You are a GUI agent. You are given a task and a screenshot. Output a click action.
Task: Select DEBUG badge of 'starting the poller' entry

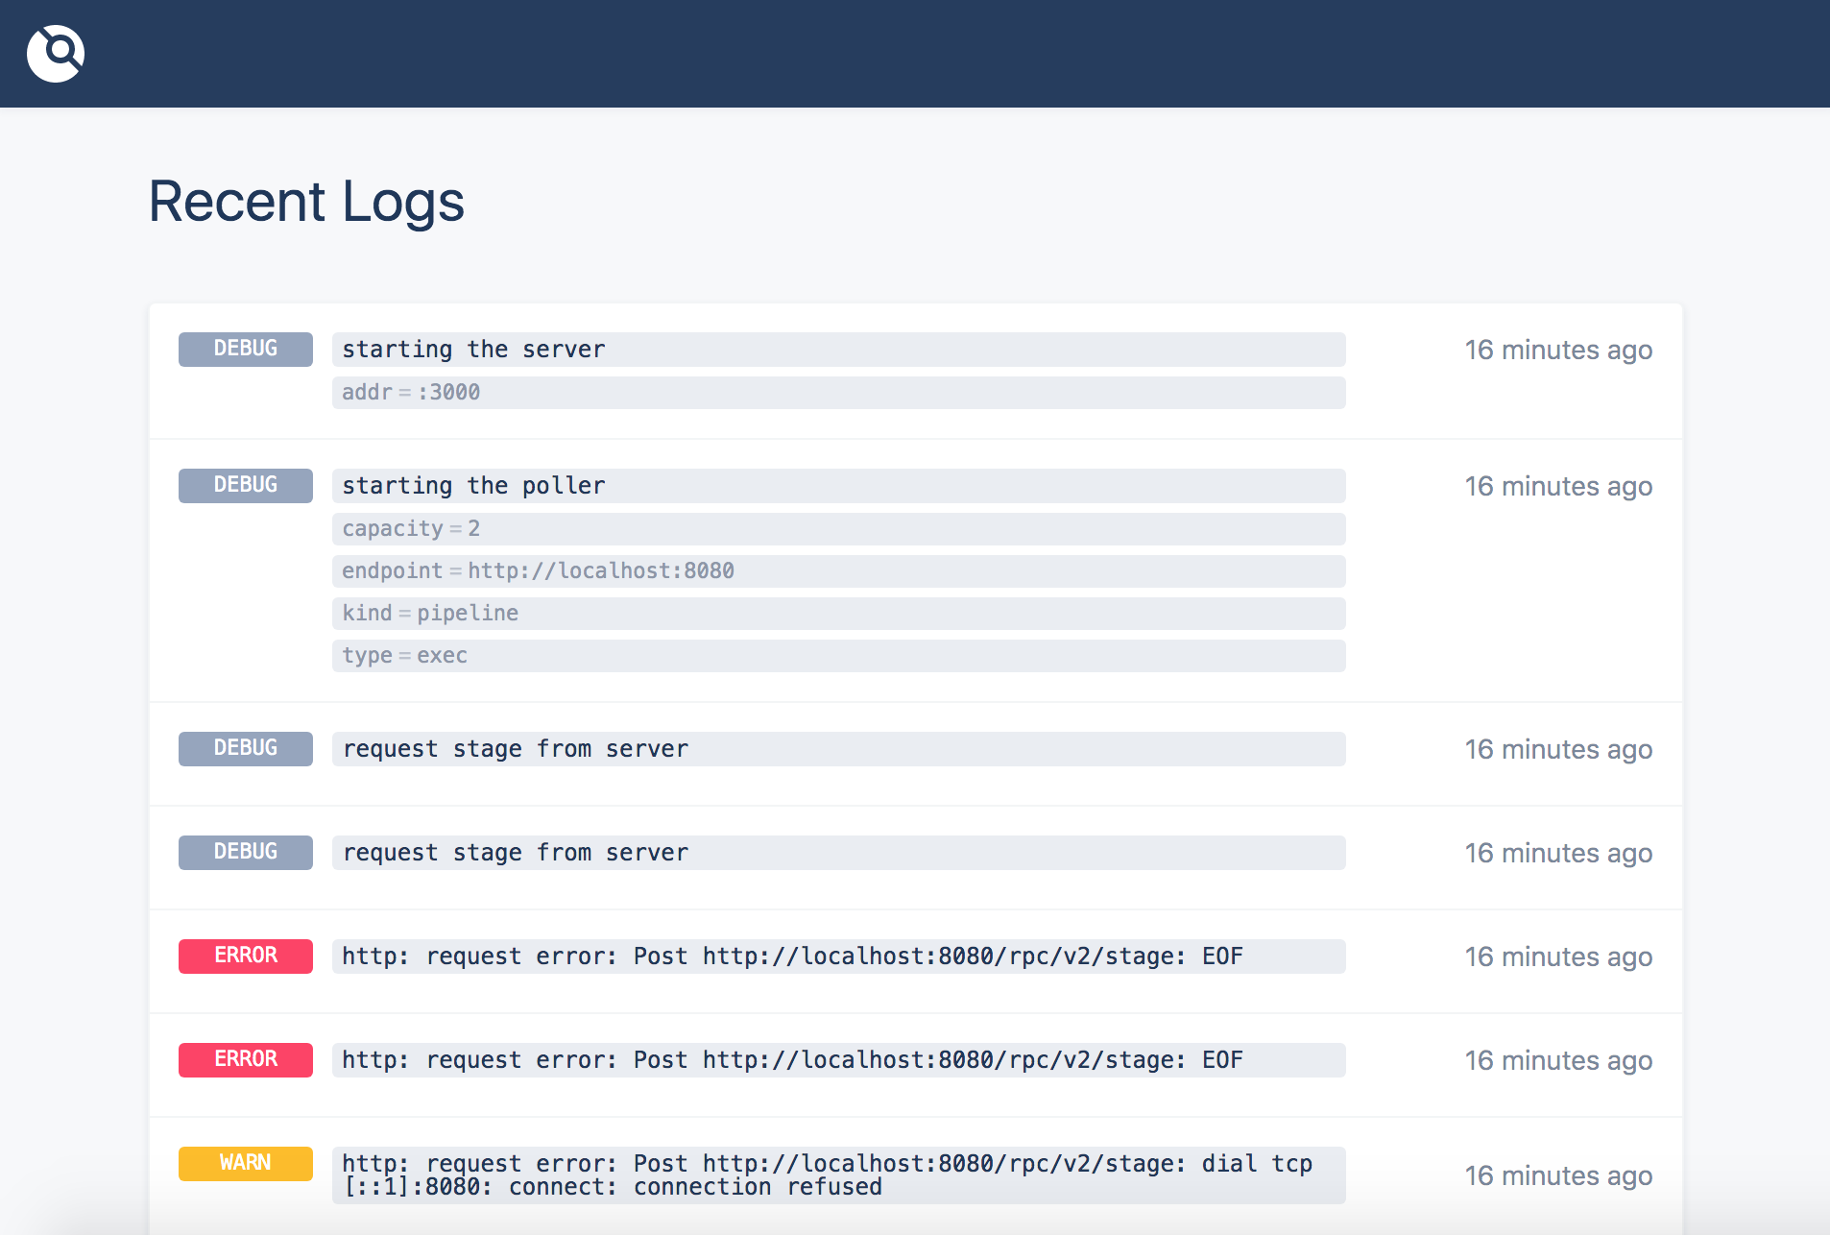pyautogui.click(x=246, y=486)
